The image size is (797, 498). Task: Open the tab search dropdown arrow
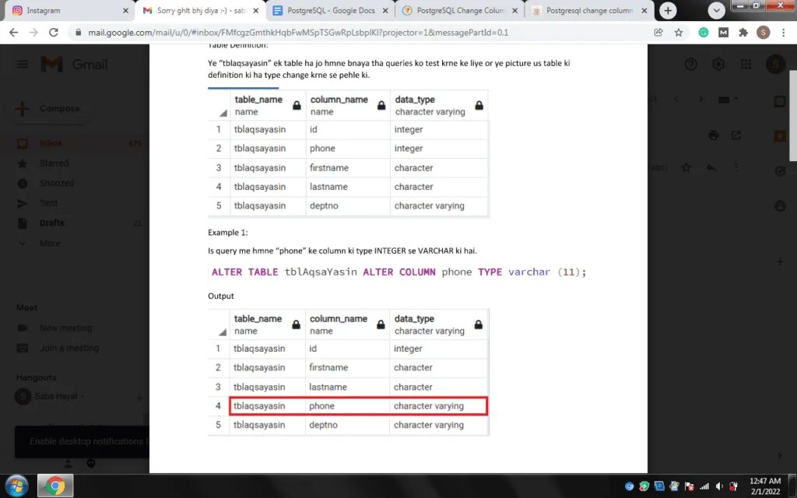(x=716, y=11)
